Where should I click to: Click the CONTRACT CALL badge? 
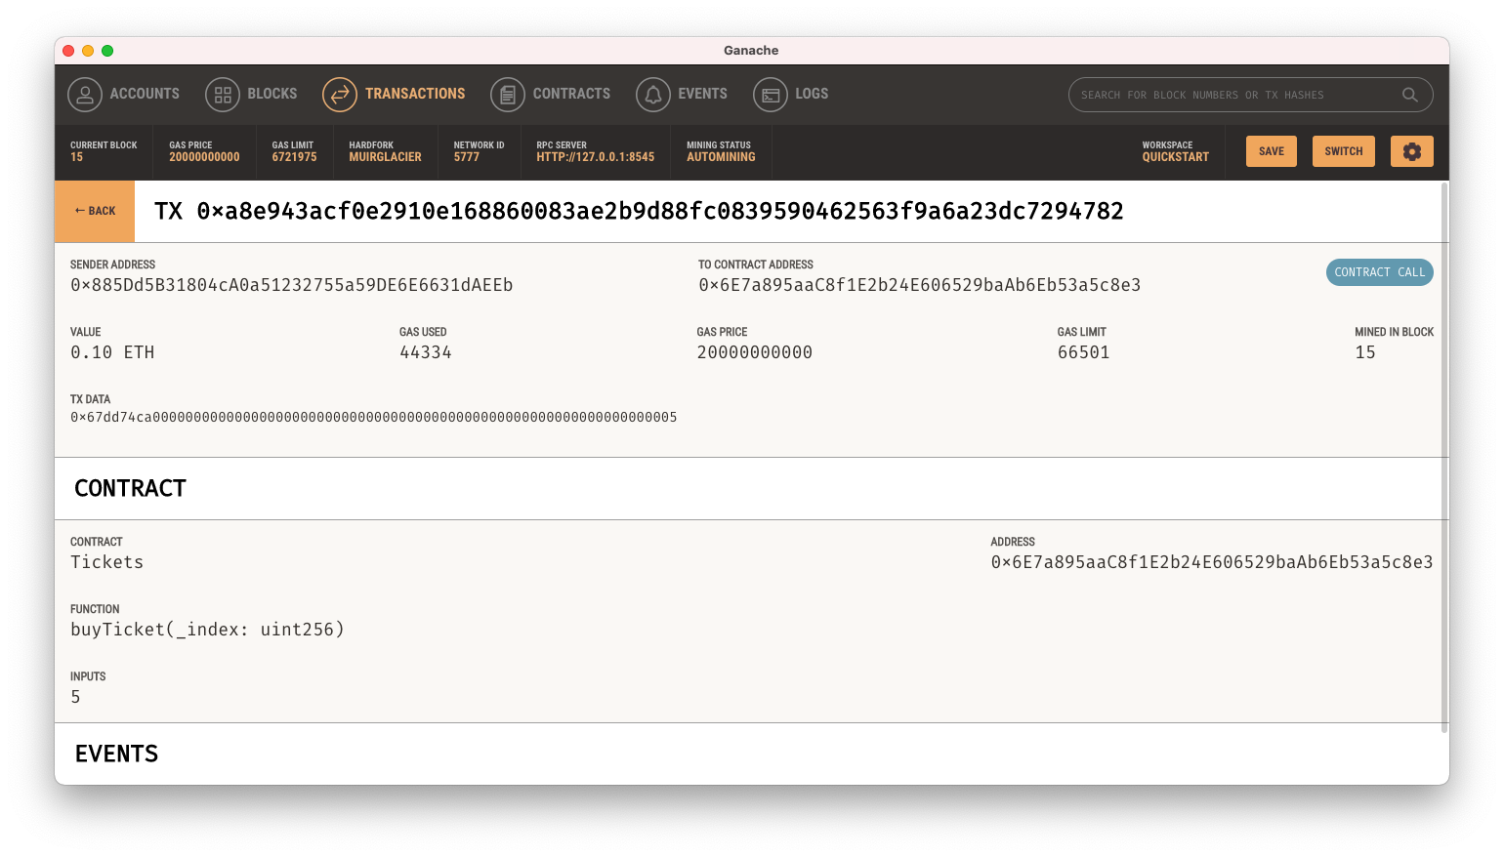1379,272
